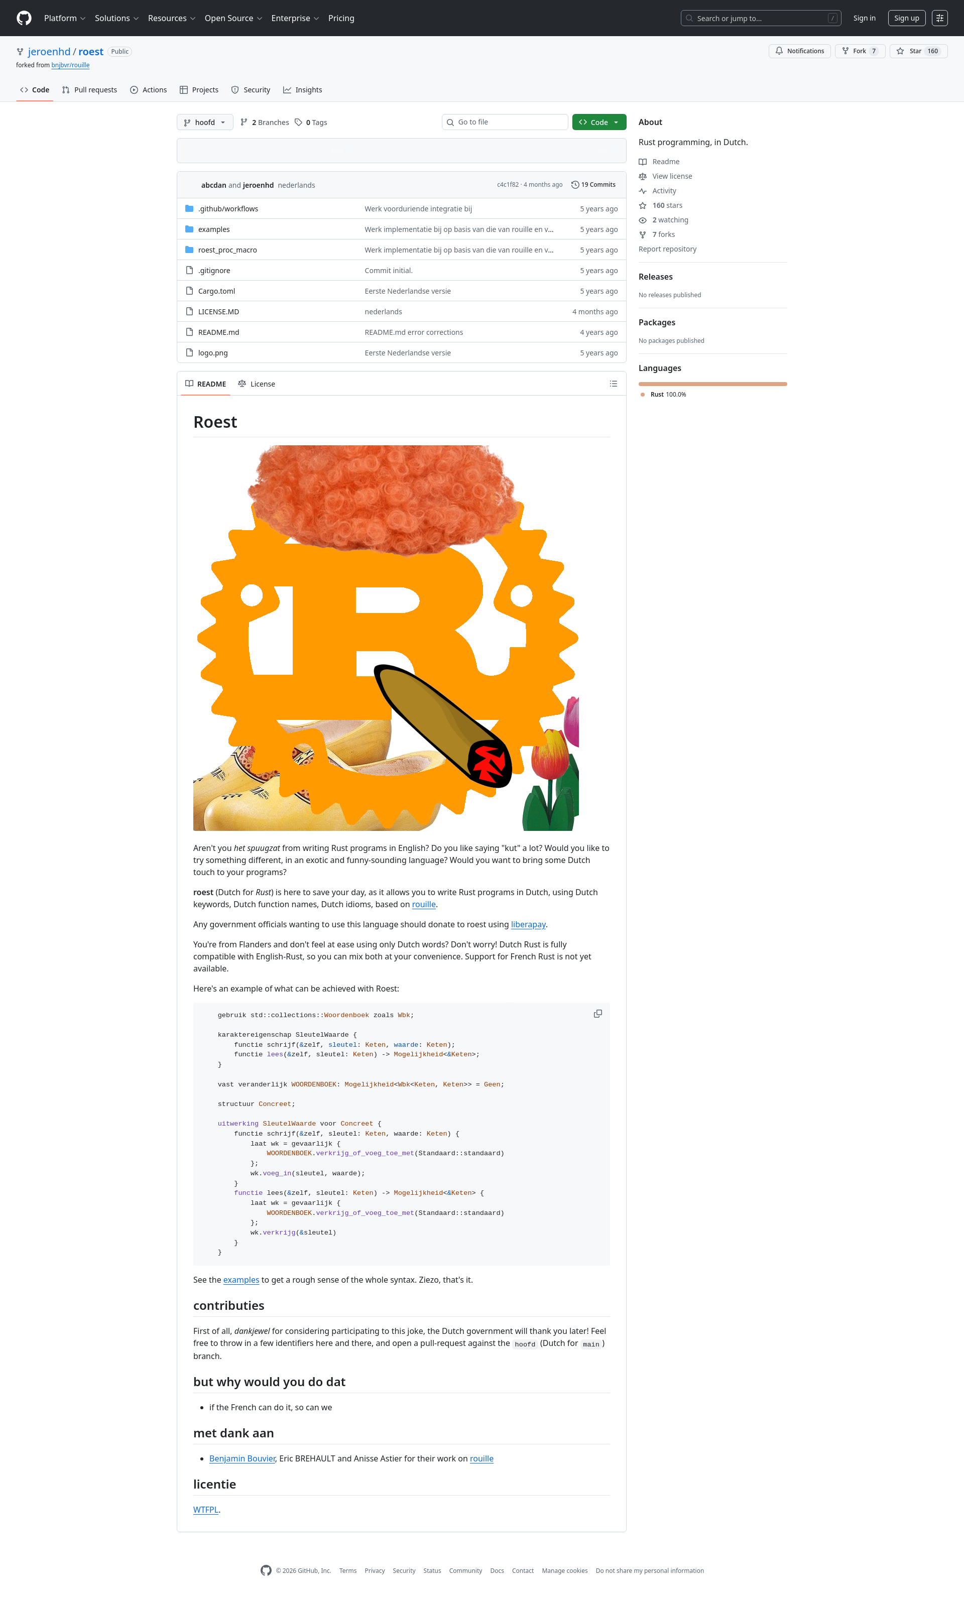The width and height of the screenshot is (964, 1597).
Task: Star the roest repository
Action: click(x=919, y=51)
